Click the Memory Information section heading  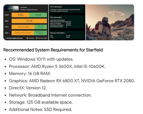57,33
